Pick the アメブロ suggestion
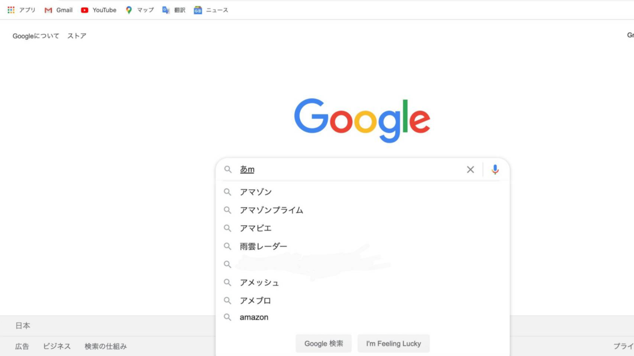This screenshot has height=356, width=634. coord(362,300)
